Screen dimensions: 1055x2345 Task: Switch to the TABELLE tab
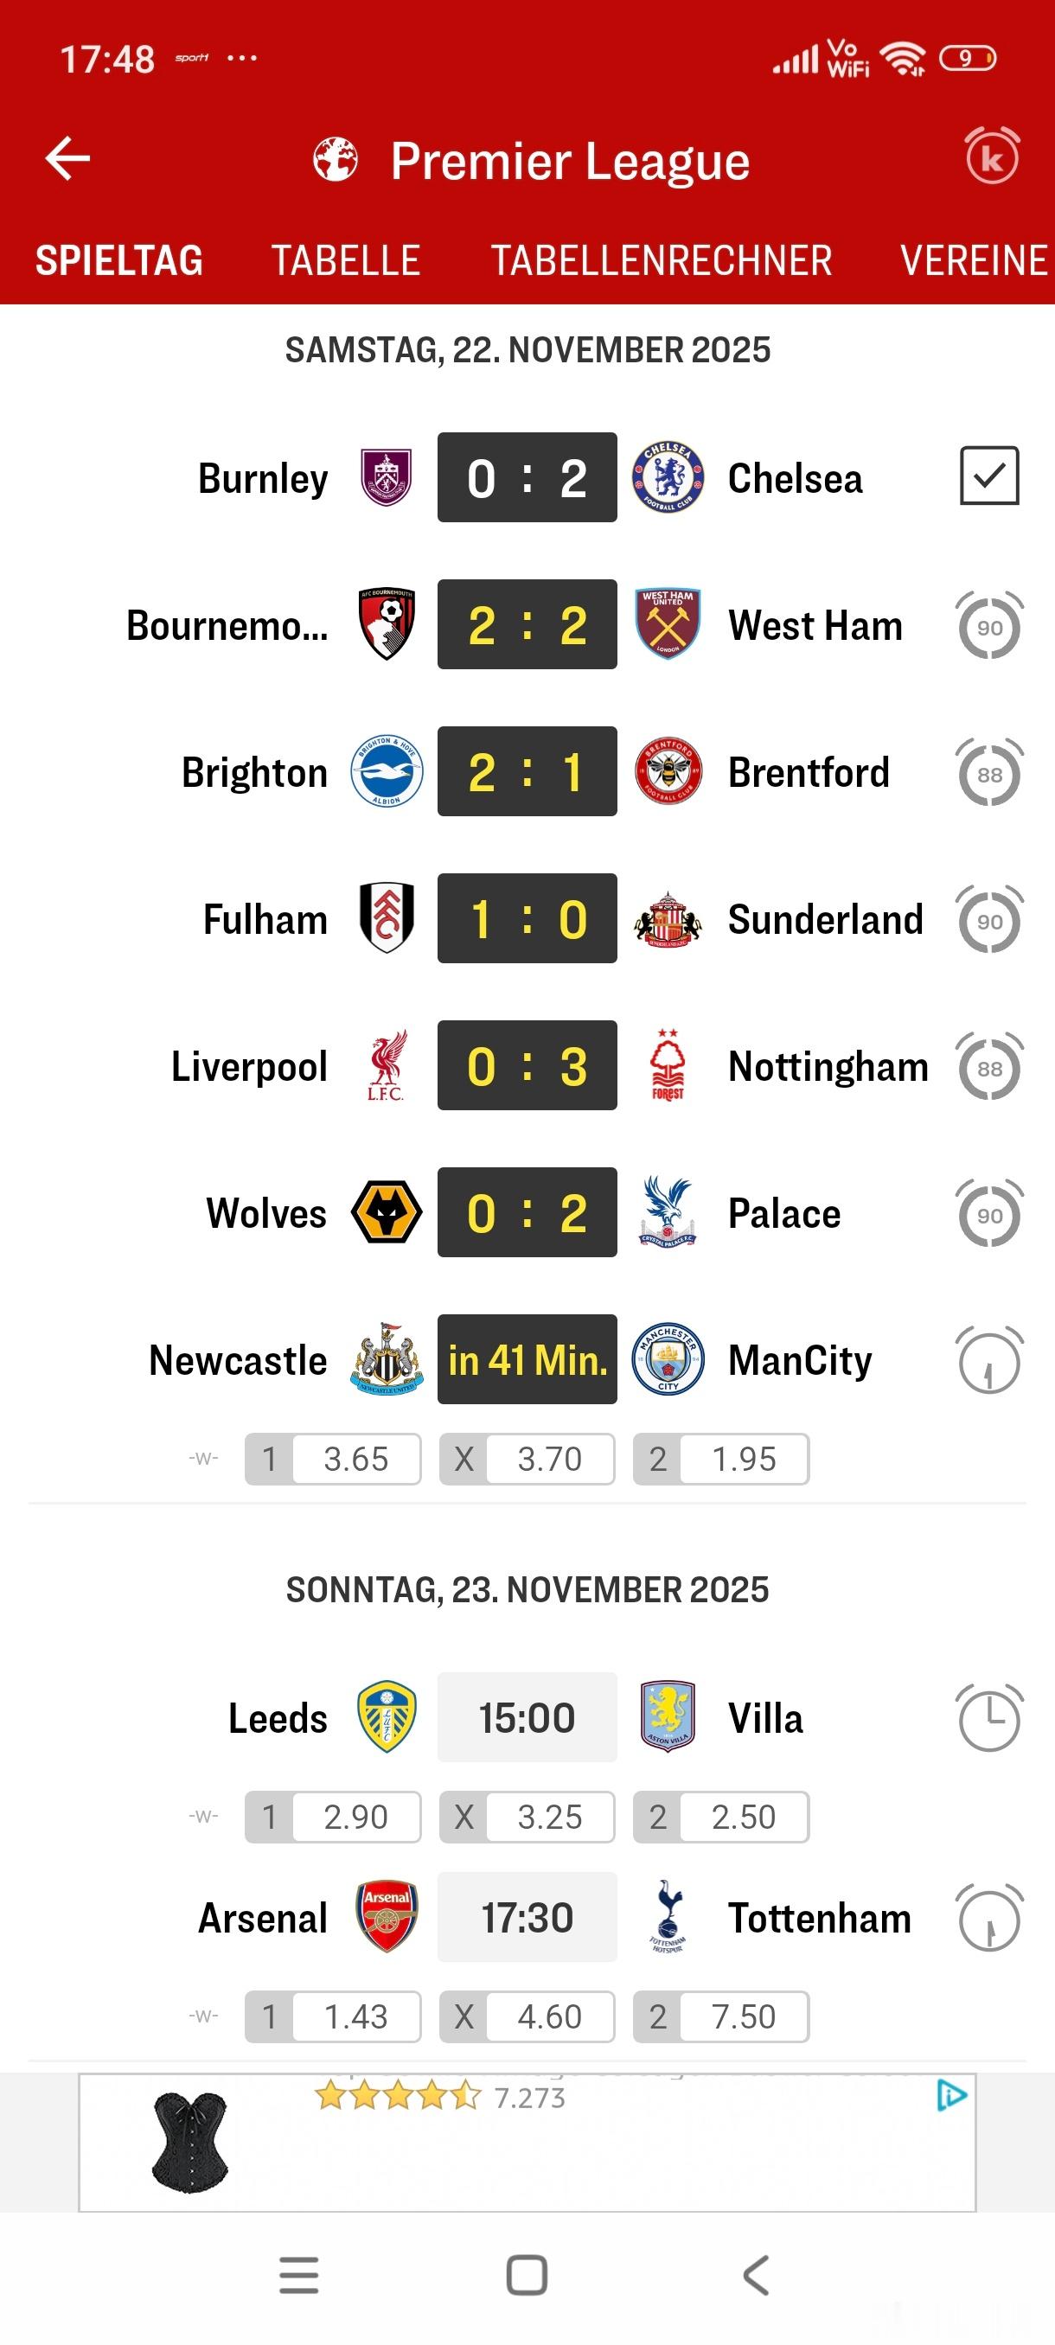point(345,260)
